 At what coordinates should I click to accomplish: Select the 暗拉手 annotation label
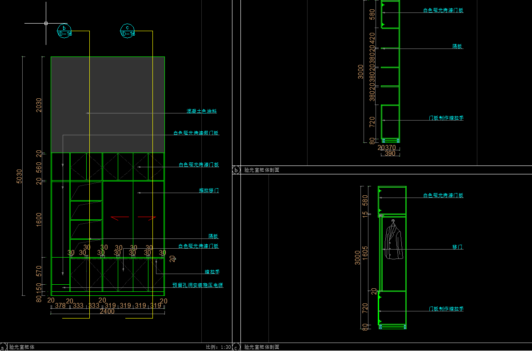212,271
